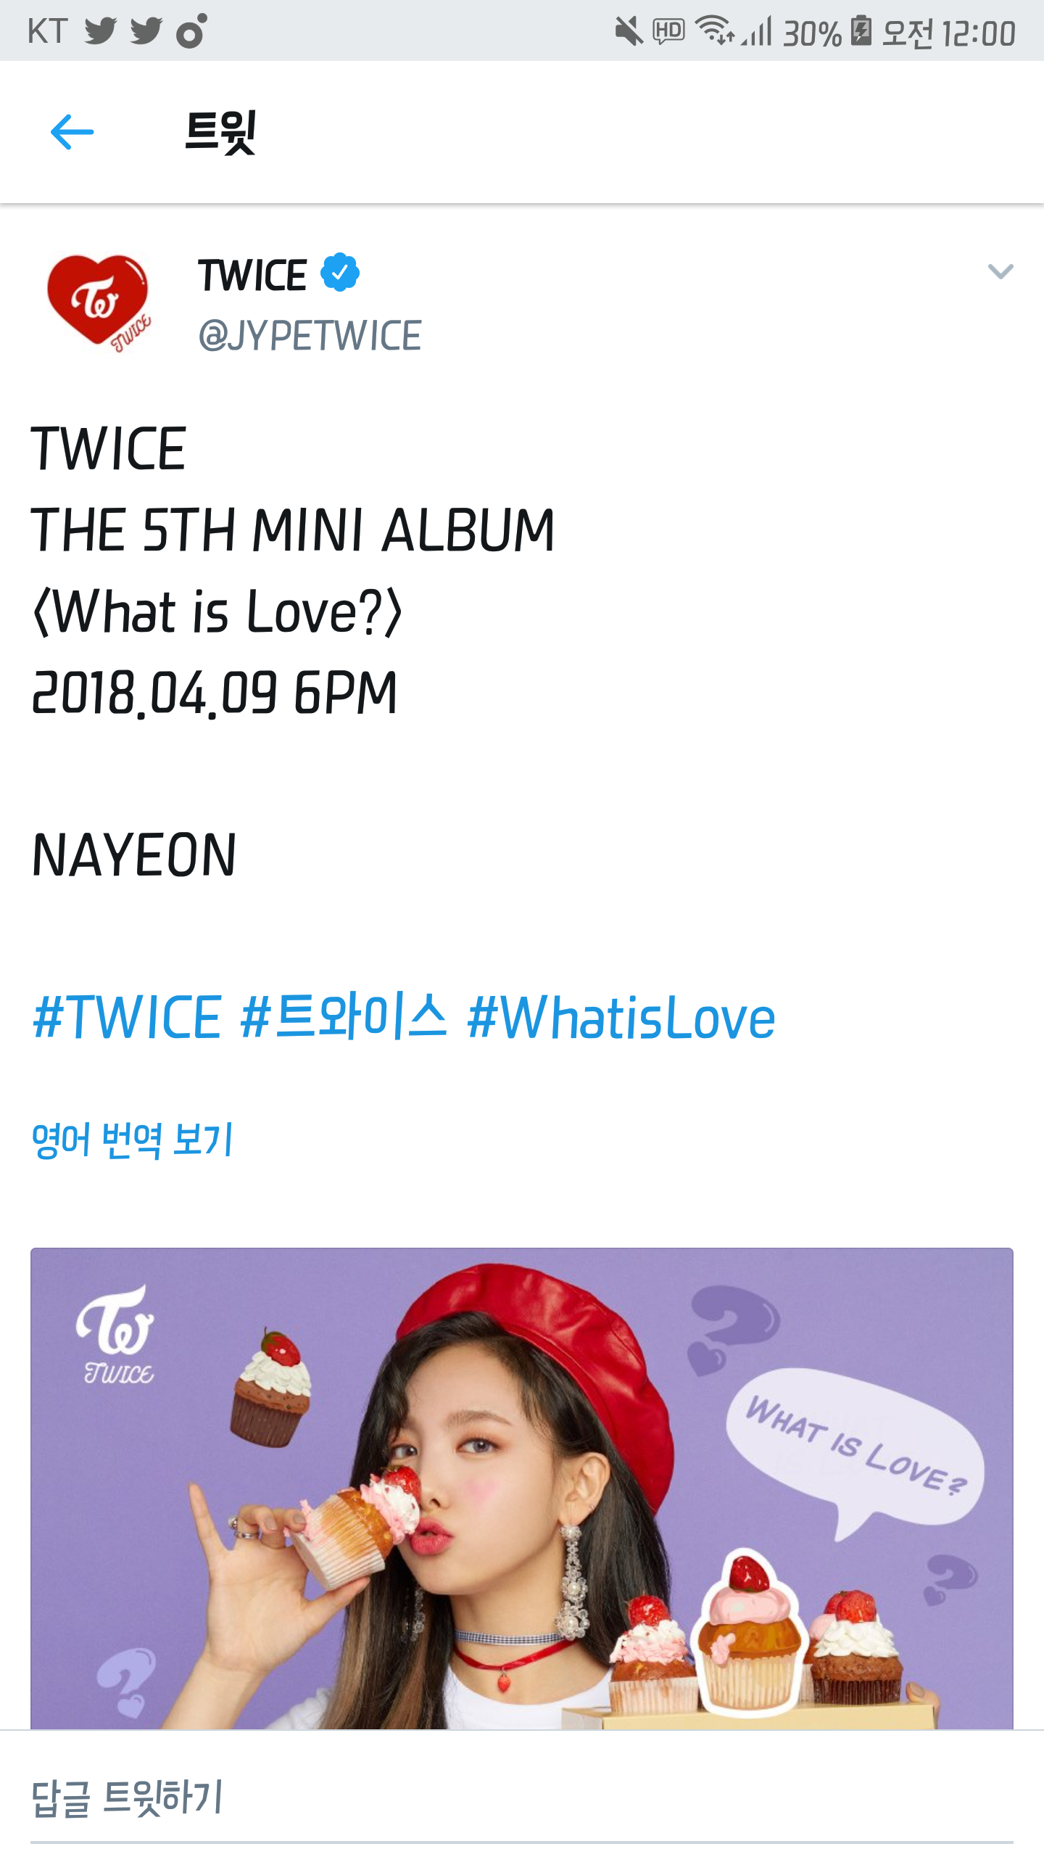Open the TWICE heart profile avatar
This screenshot has height=1857, width=1044.
pyautogui.click(x=99, y=302)
